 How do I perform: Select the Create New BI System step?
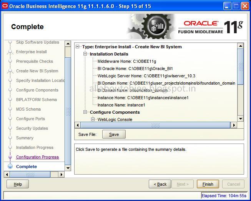pyautogui.click(x=37, y=71)
